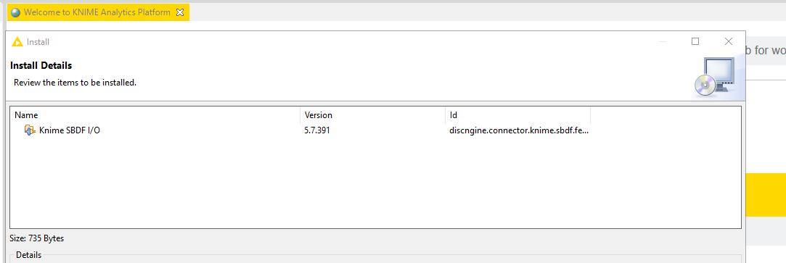Image resolution: width=786 pixels, height=263 pixels.
Task: Click the globe icon on the Welcome tab
Action: [x=15, y=12]
